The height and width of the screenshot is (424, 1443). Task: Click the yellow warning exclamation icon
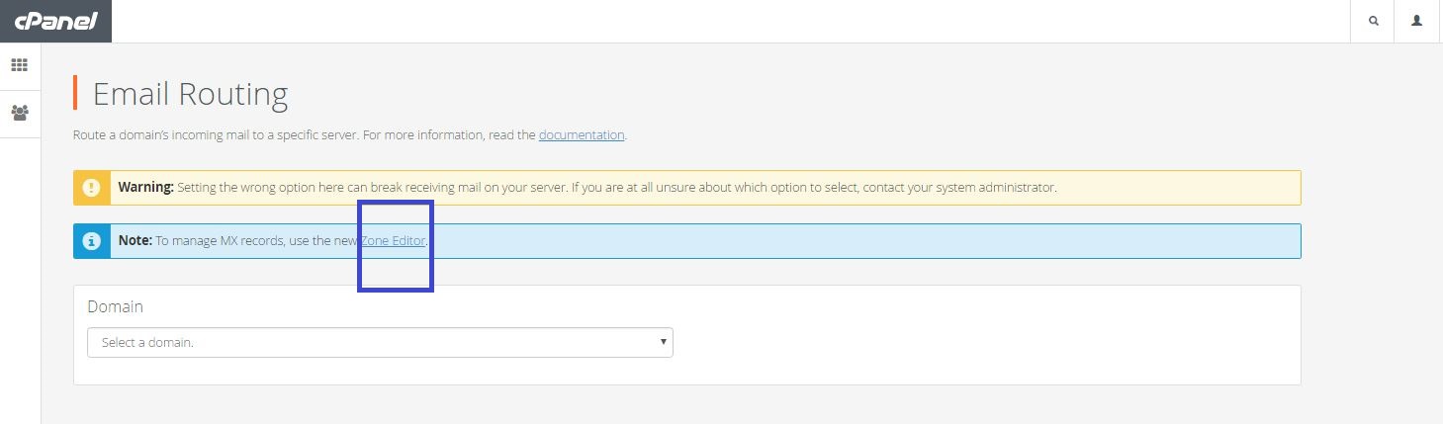click(91, 187)
